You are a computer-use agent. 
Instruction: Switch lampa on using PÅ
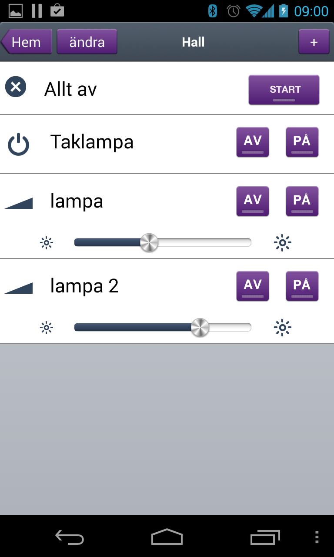(x=302, y=201)
